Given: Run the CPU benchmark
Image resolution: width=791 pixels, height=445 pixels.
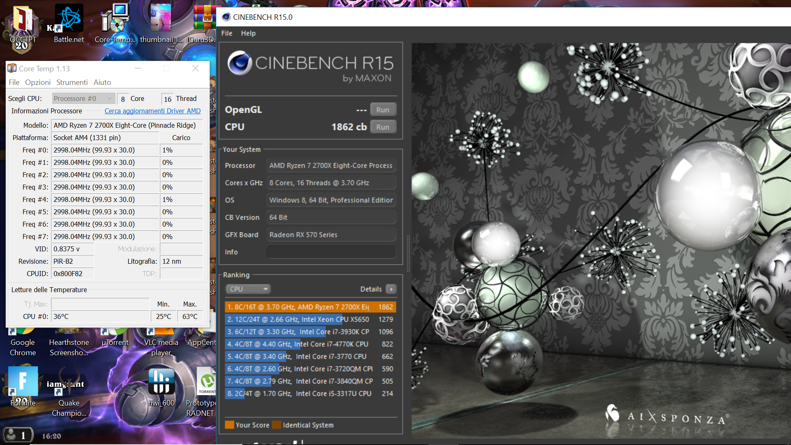Looking at the screenshot, I should point(383,127).
